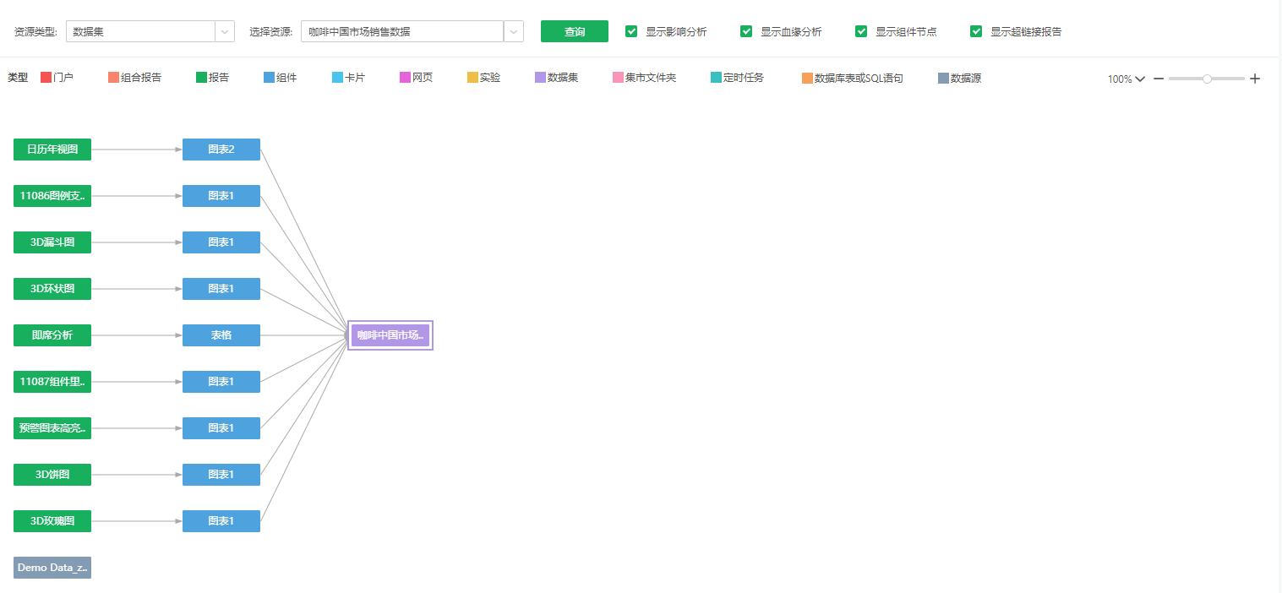Click the 数据源 gray legend swatch

944,78
